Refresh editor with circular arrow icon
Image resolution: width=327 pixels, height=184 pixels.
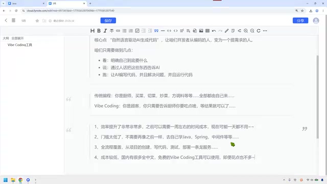click(x=259, y=31)
